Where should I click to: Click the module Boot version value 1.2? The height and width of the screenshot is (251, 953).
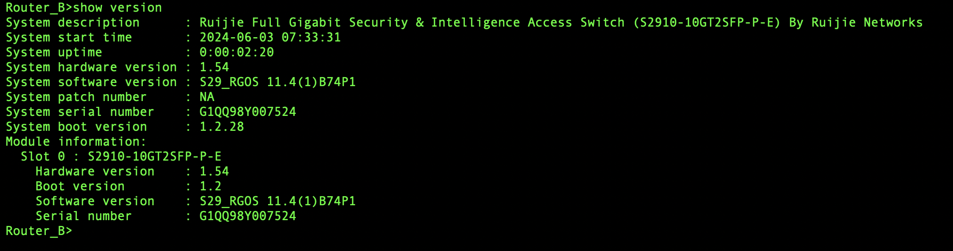[x=211, y=186]
